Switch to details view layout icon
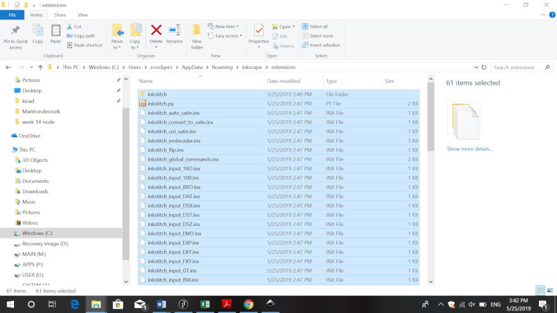This screenshot has width=557, height=313. [540, 290]
